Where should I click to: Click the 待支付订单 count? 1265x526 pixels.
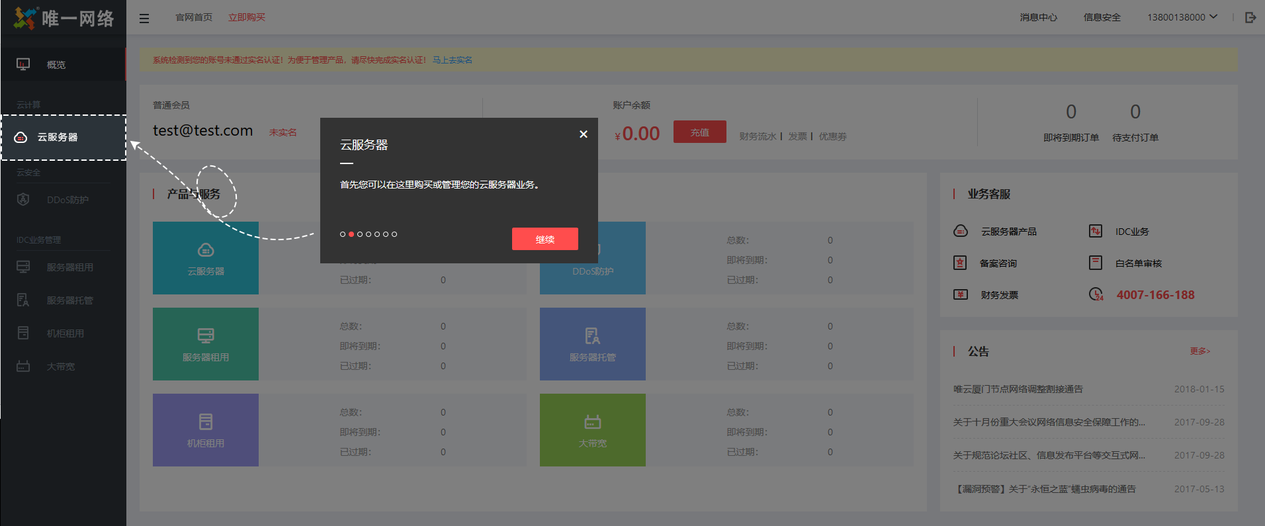tap(1135, 112)
